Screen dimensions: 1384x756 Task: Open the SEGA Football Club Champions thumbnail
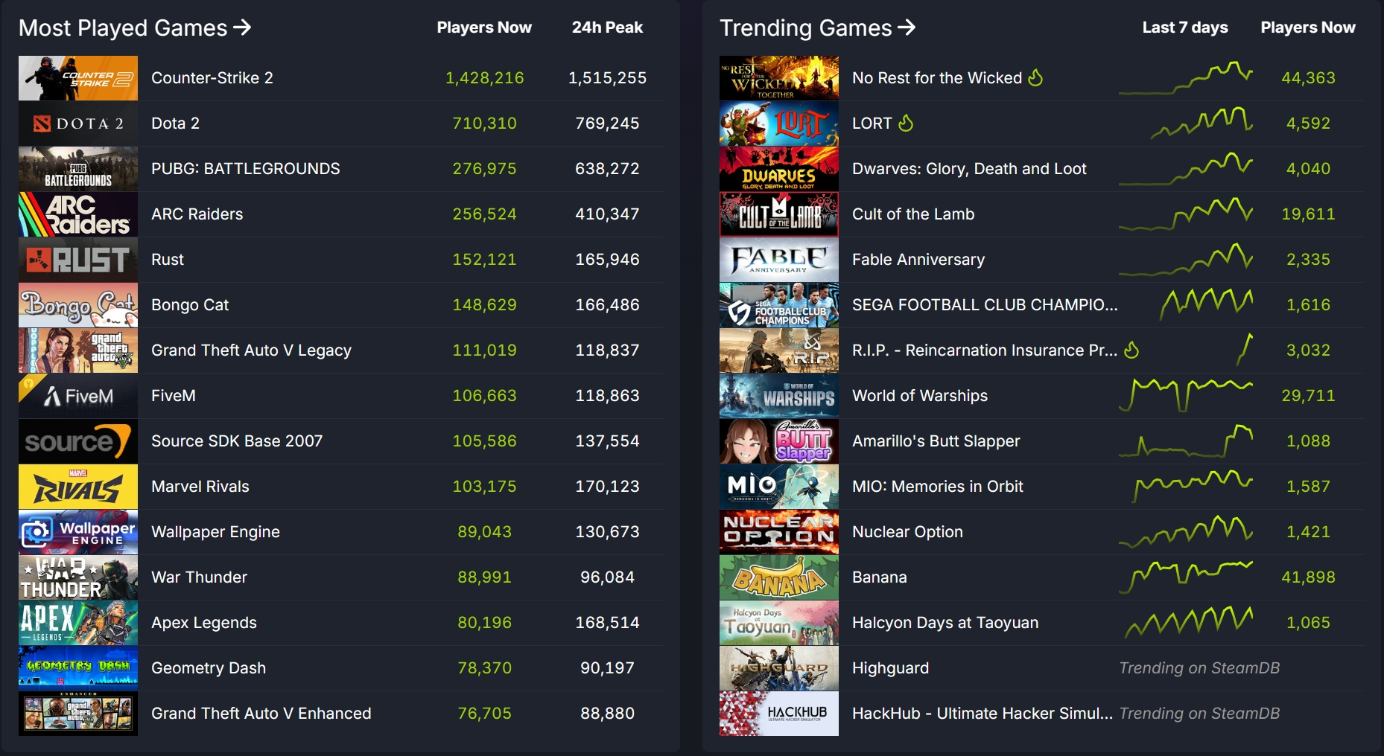(779, 305)
